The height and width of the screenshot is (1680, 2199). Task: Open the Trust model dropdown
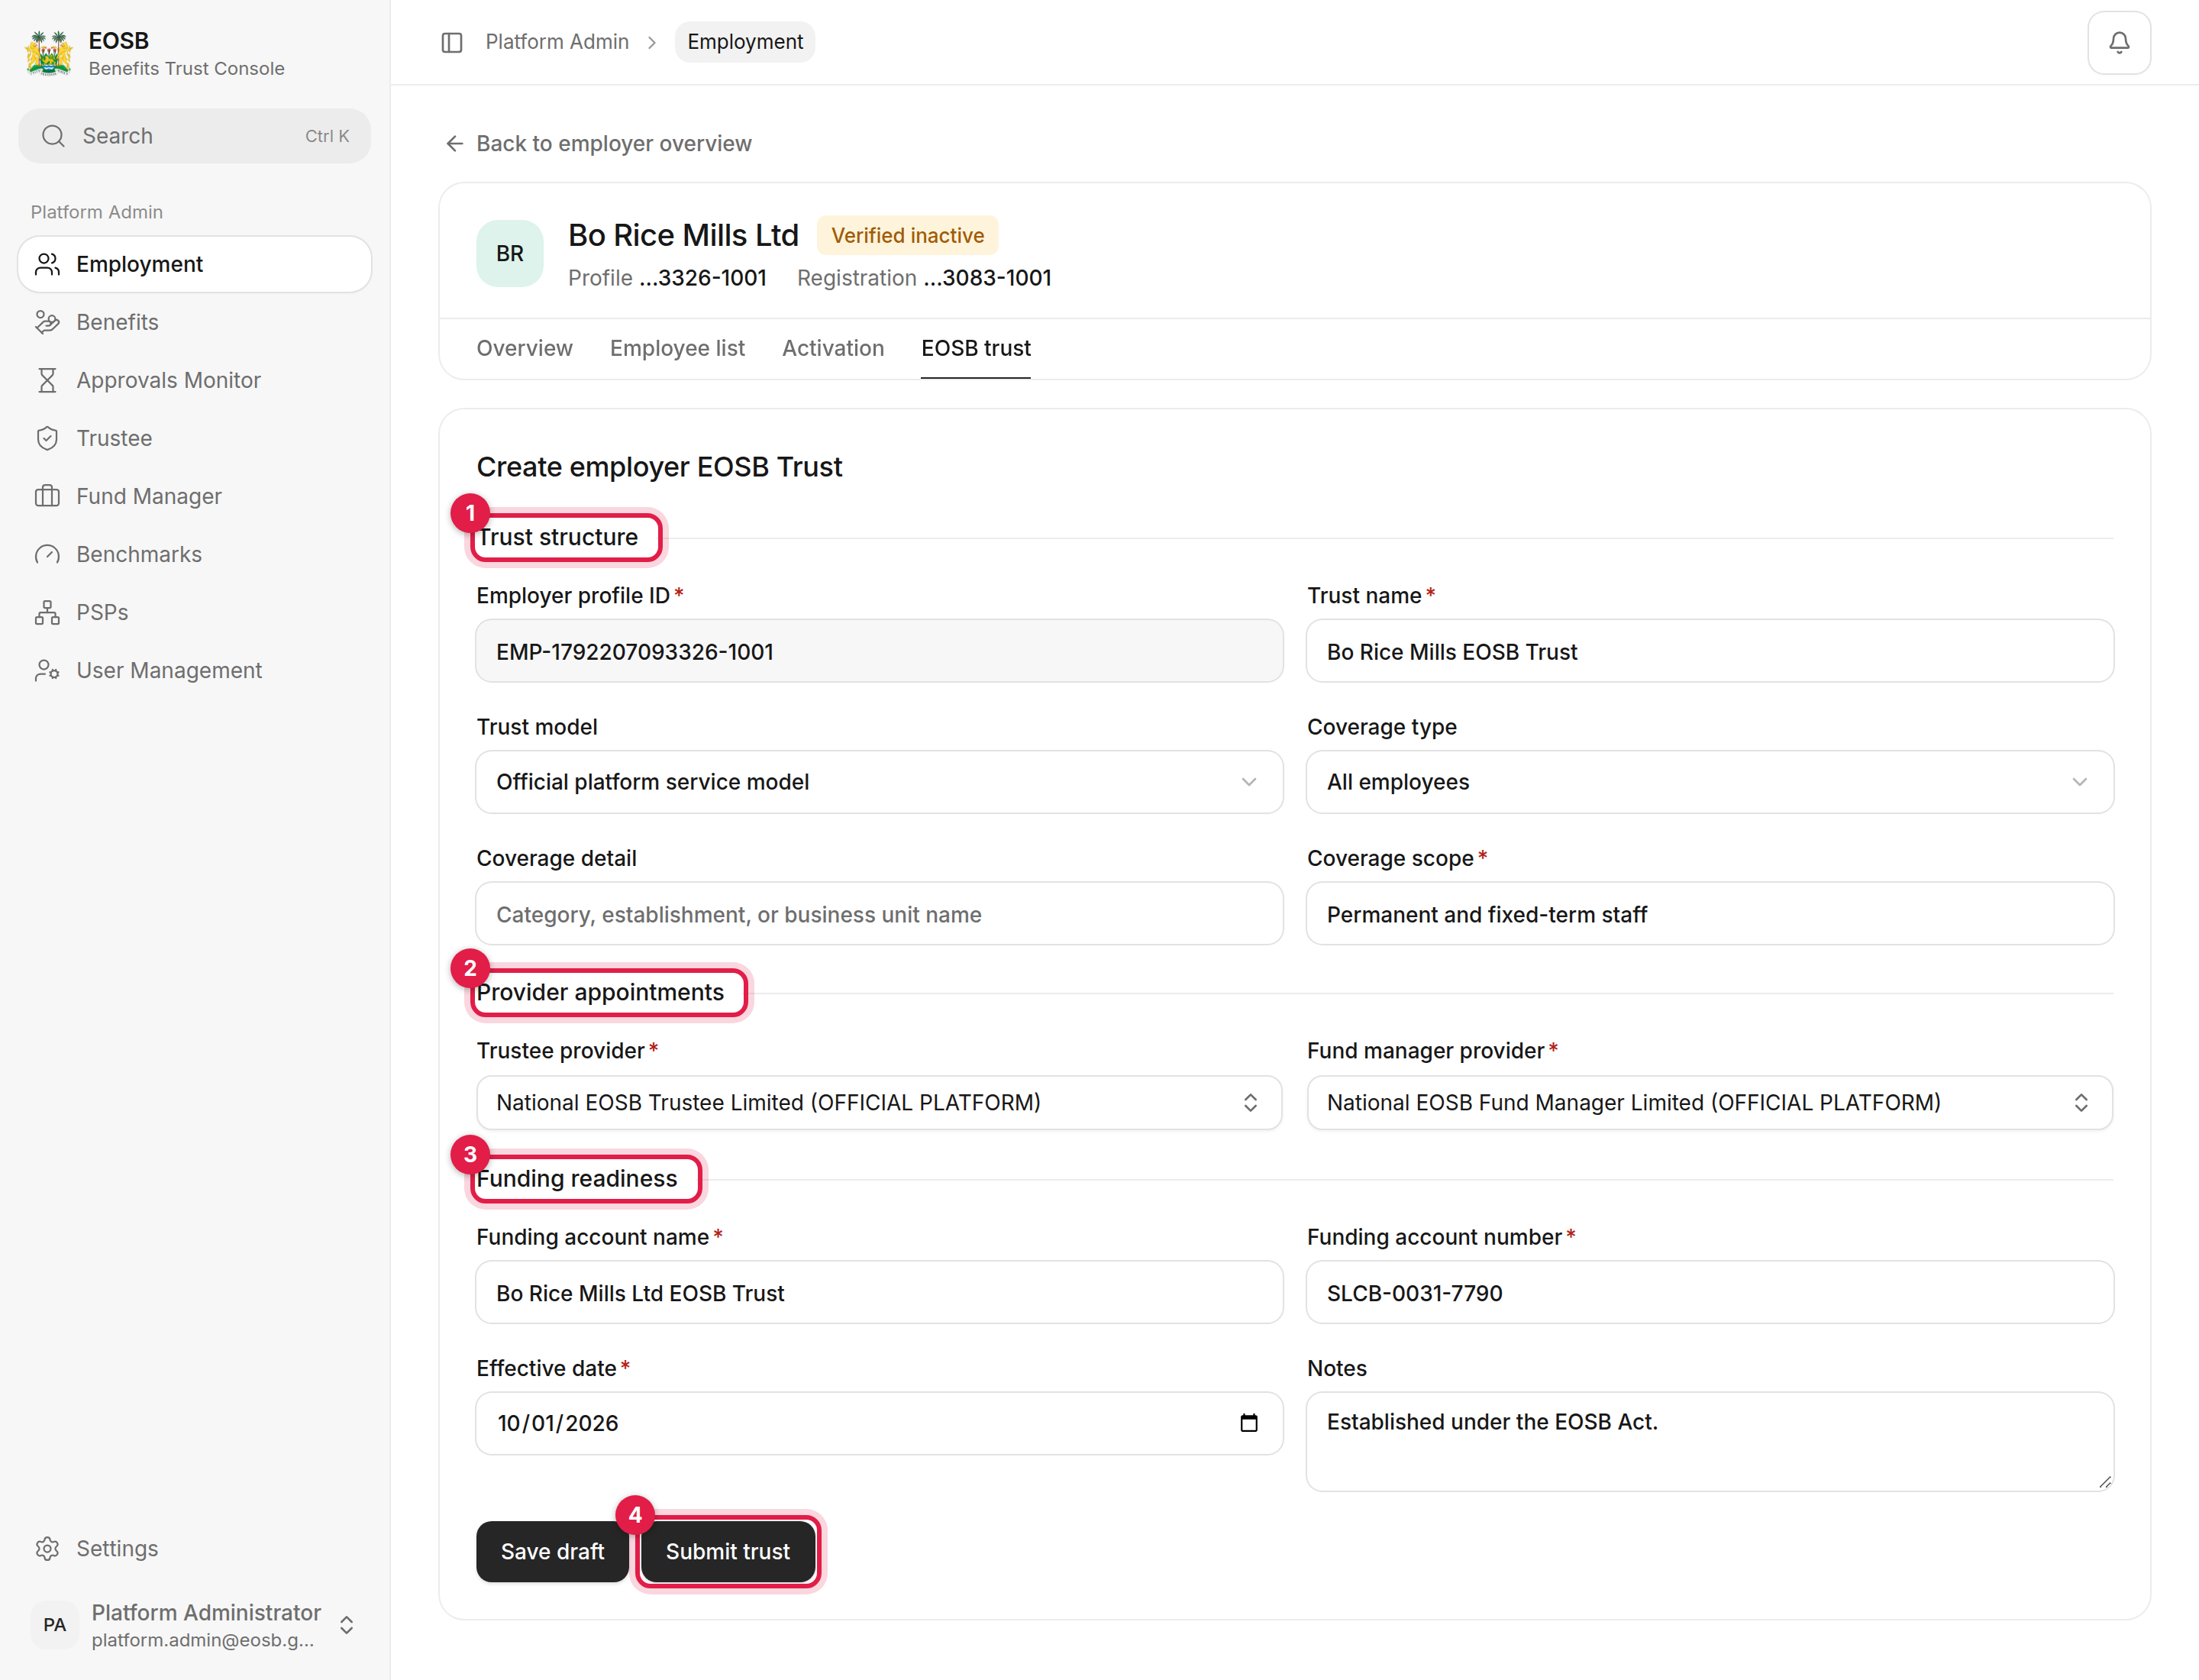(x=879, y=782)
